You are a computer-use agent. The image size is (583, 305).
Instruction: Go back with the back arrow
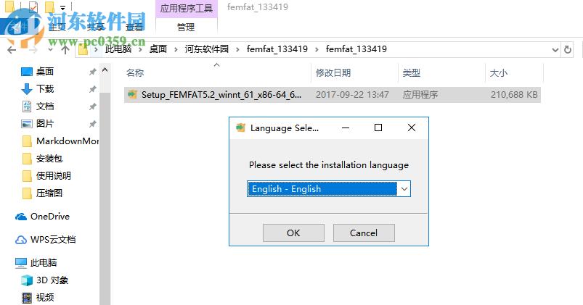coord(12,50)
